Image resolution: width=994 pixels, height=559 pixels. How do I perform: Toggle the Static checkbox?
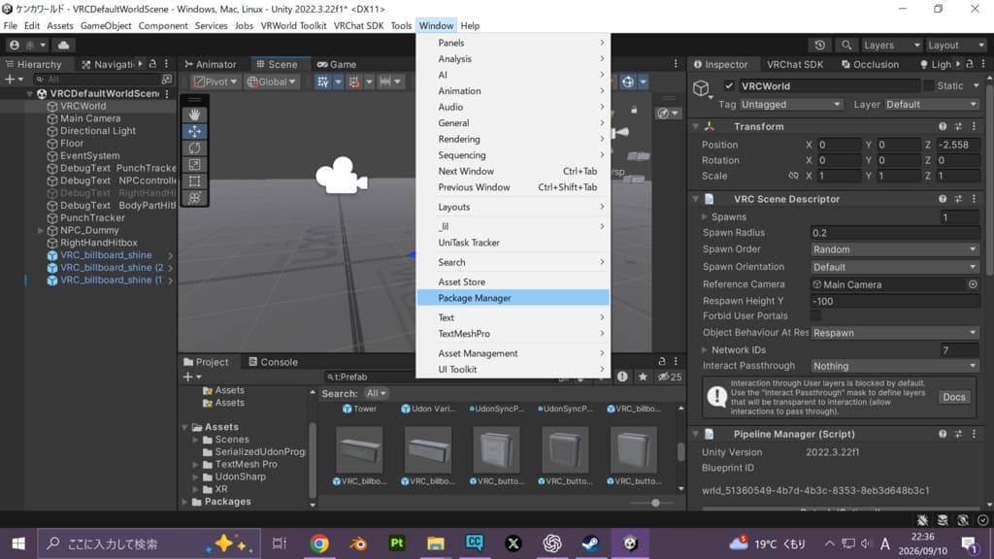click(x=929, y=85)
